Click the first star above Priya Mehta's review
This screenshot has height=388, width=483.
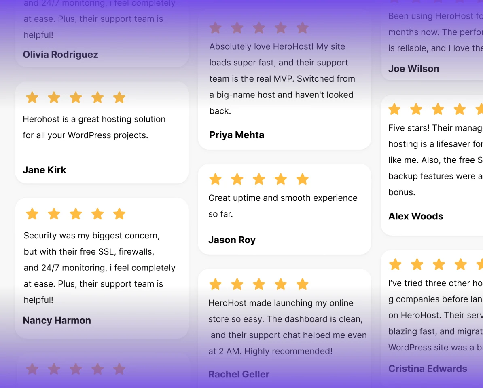[x=215, y=28]
